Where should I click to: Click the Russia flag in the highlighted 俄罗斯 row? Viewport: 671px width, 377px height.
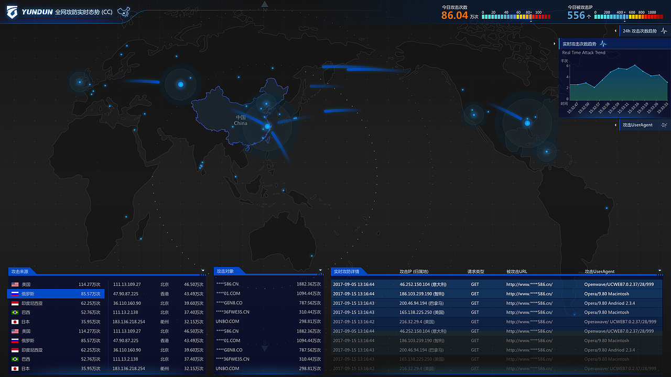[x=15, y=294]
